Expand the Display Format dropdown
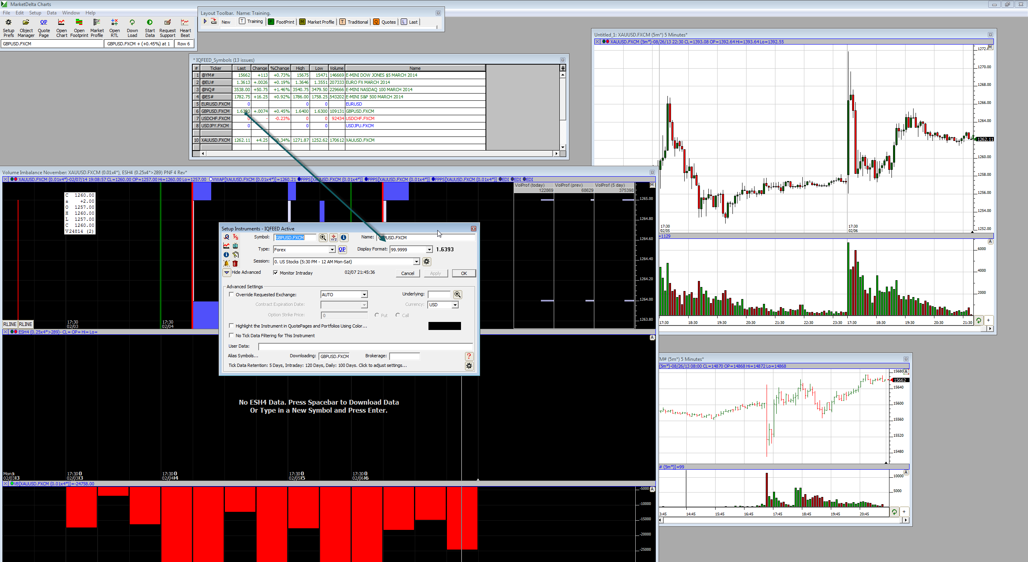 pyautogui.click(x=429, y=250)
